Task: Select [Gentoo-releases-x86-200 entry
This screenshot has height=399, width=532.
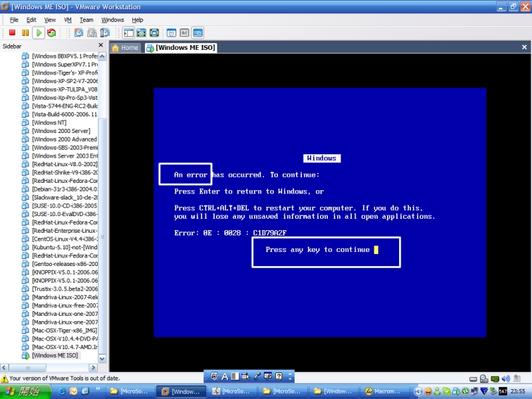Action: 60,264
